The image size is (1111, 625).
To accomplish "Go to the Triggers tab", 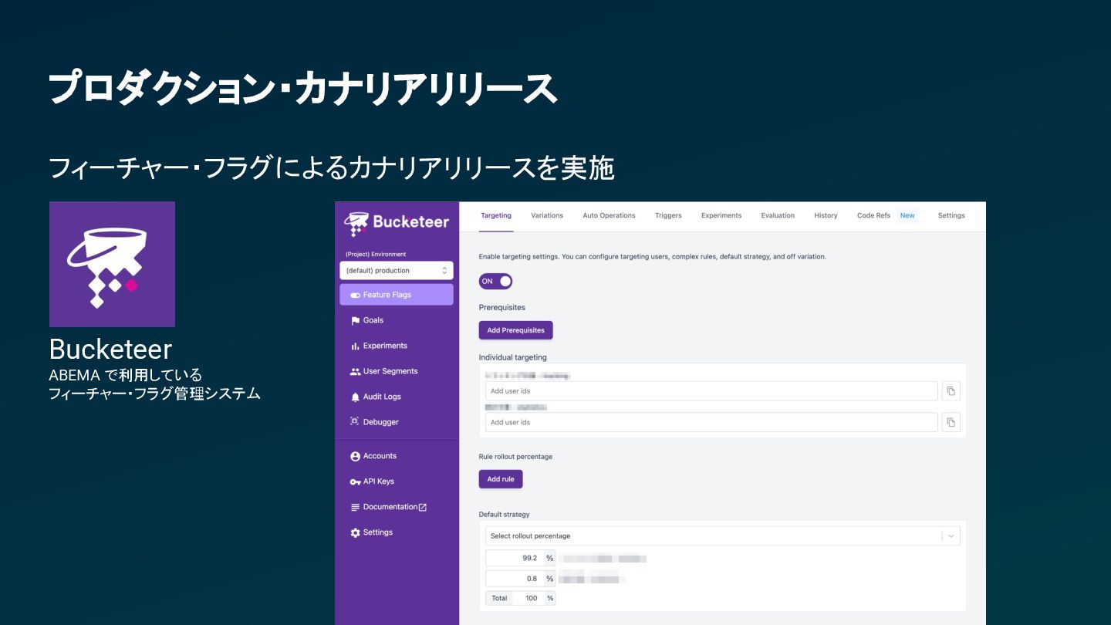I will 668,215.
